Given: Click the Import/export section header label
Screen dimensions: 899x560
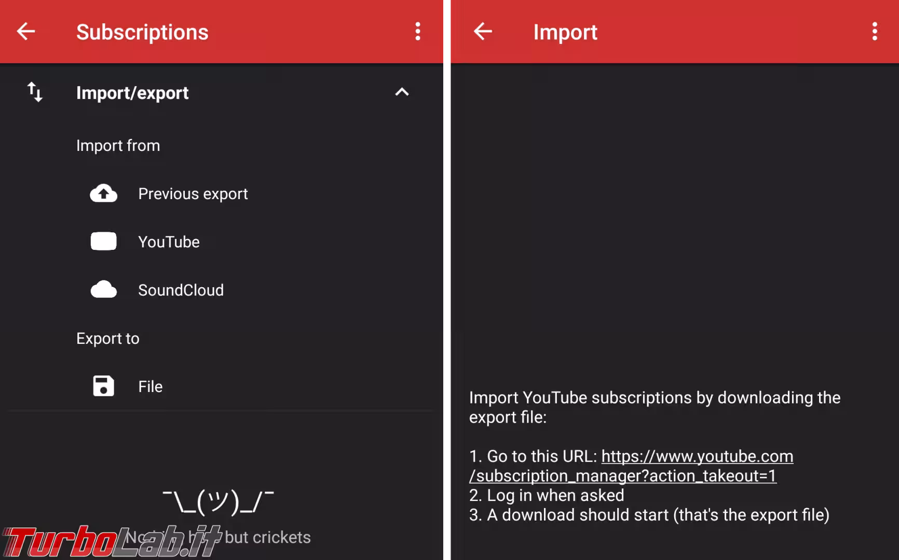Looking at the screenshot, I should pos(132,93).
